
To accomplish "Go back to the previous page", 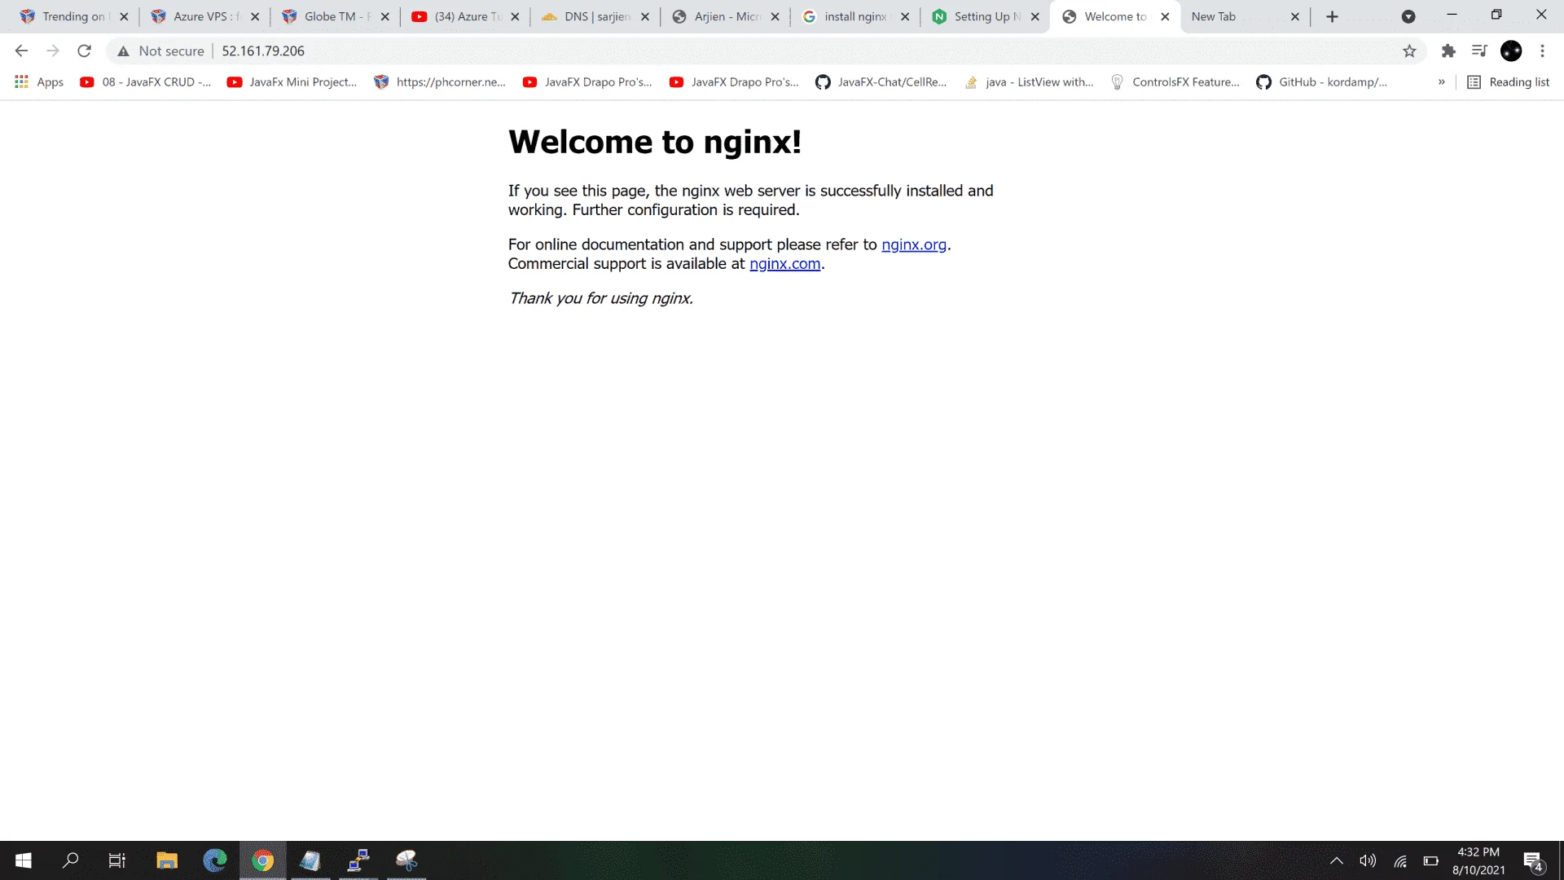I will [21, 51].
